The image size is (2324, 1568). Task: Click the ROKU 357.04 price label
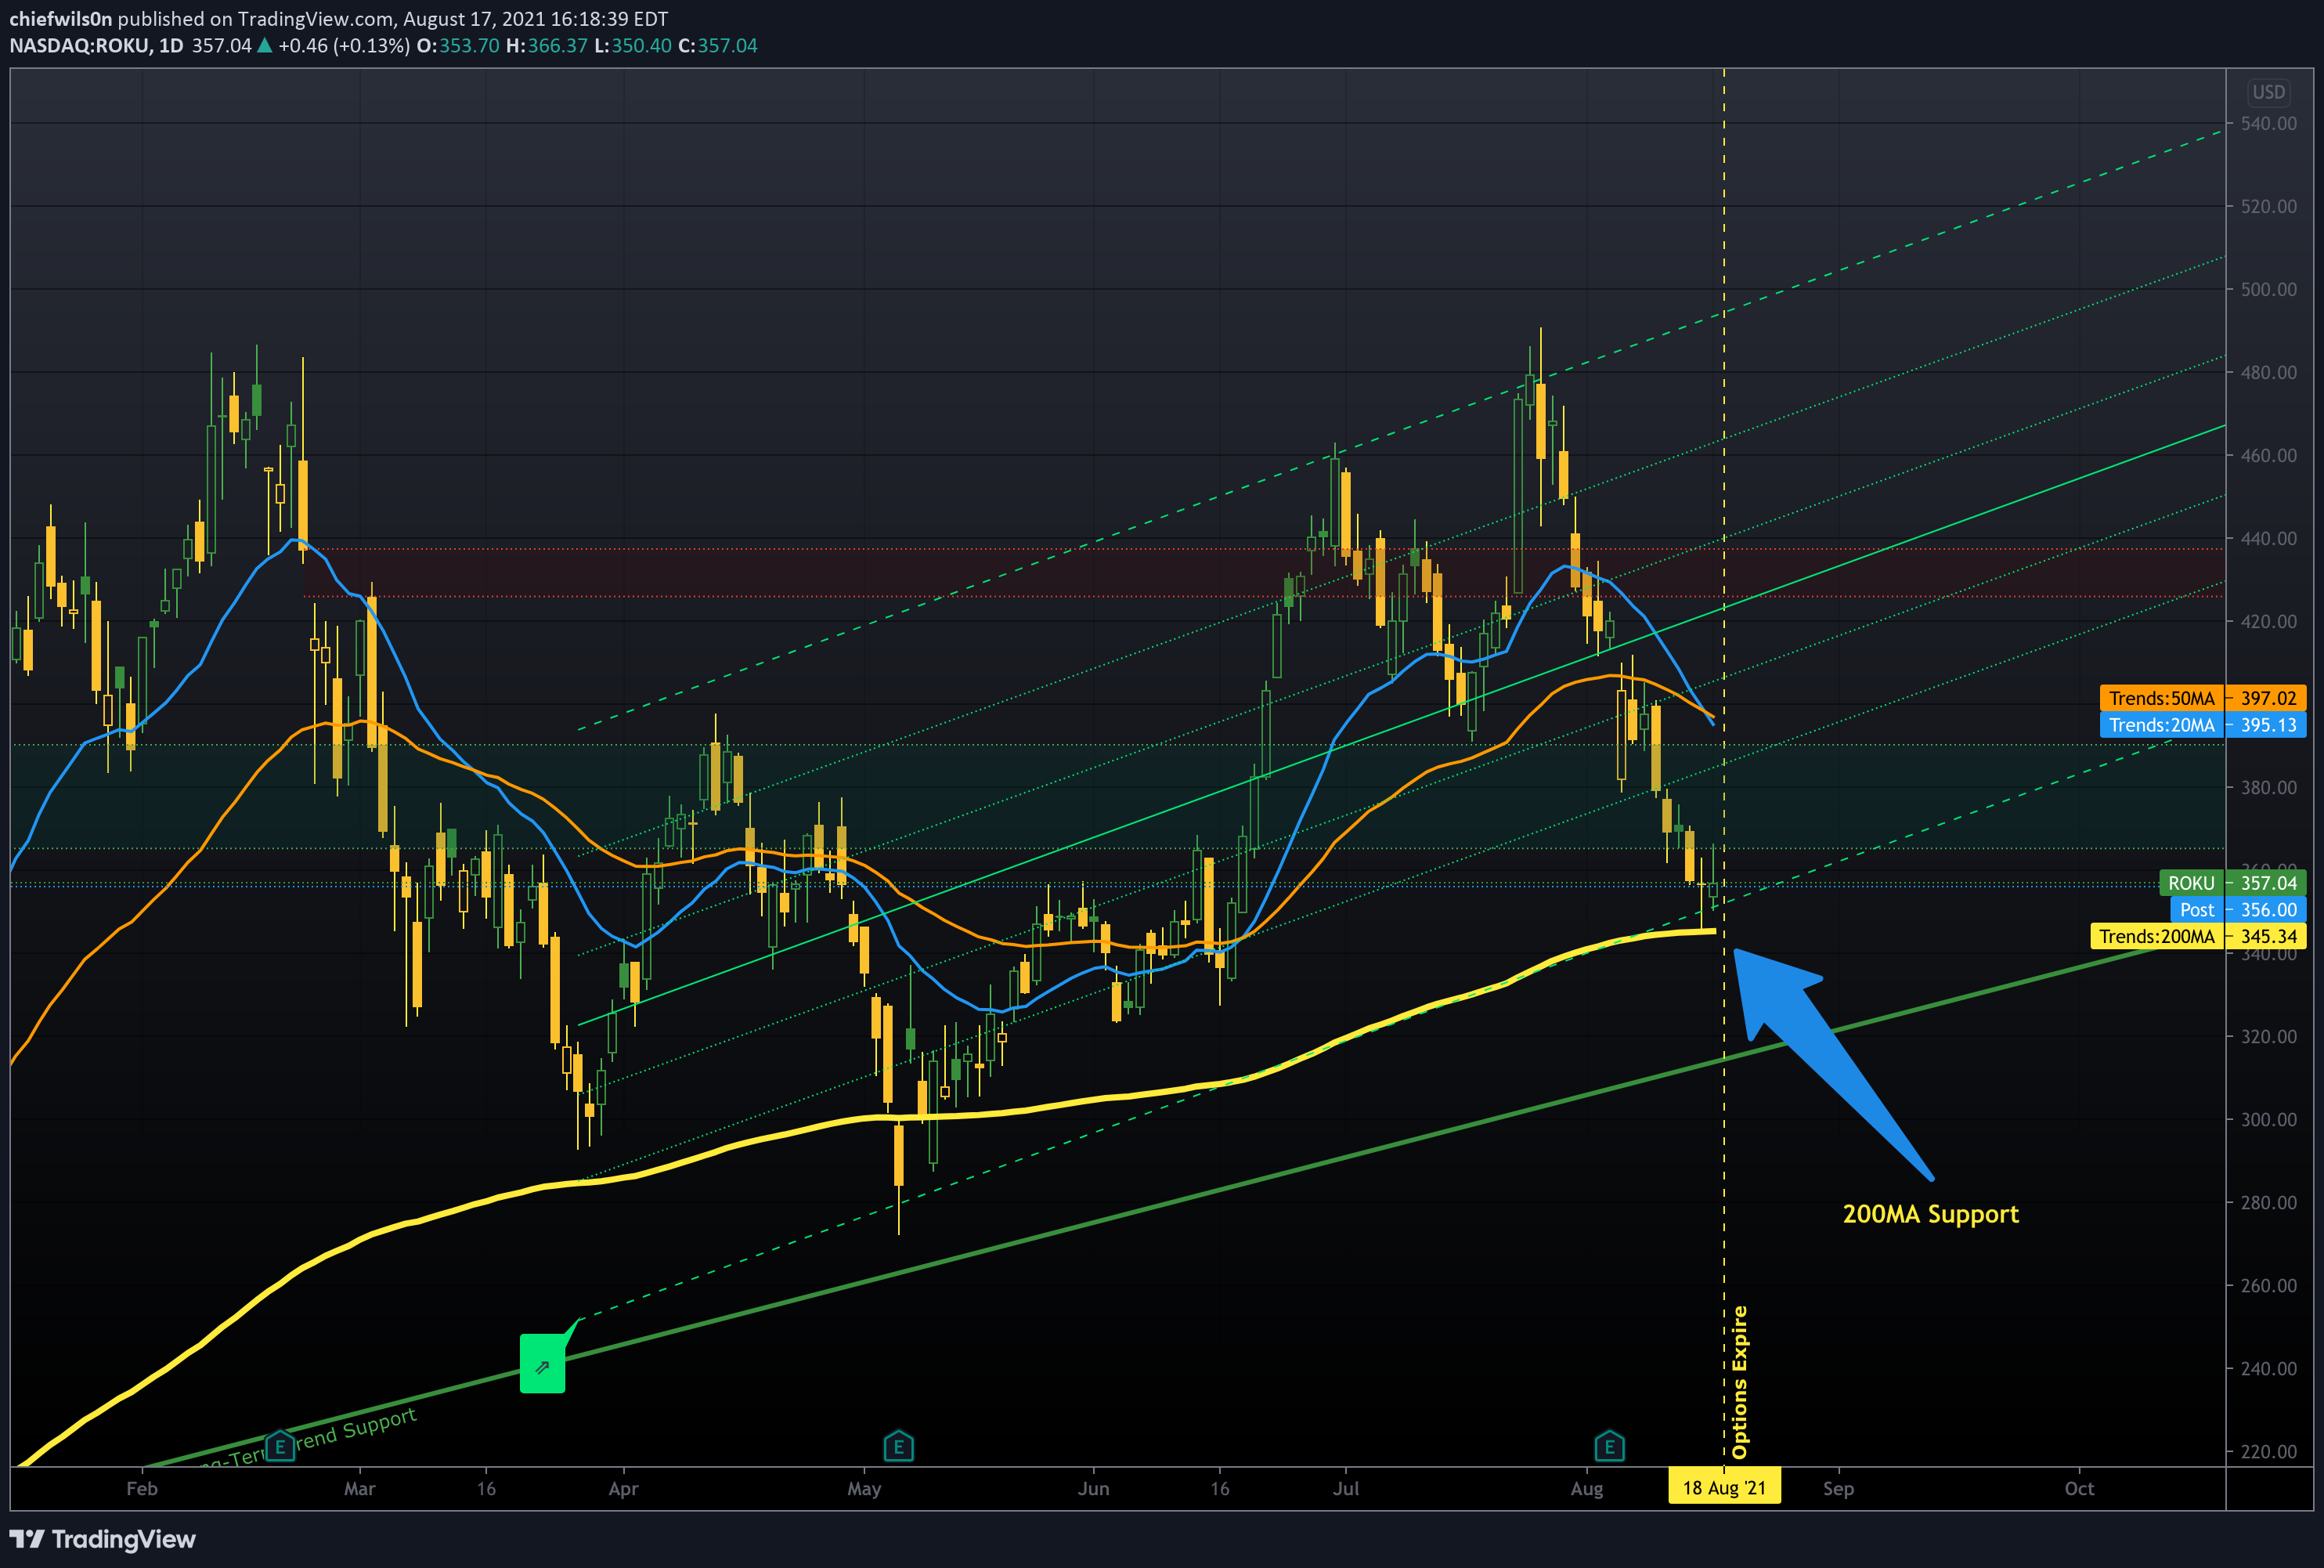[2232, 883]
